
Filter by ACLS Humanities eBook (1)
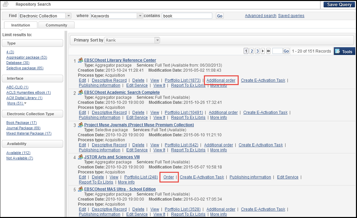[28, 92]
